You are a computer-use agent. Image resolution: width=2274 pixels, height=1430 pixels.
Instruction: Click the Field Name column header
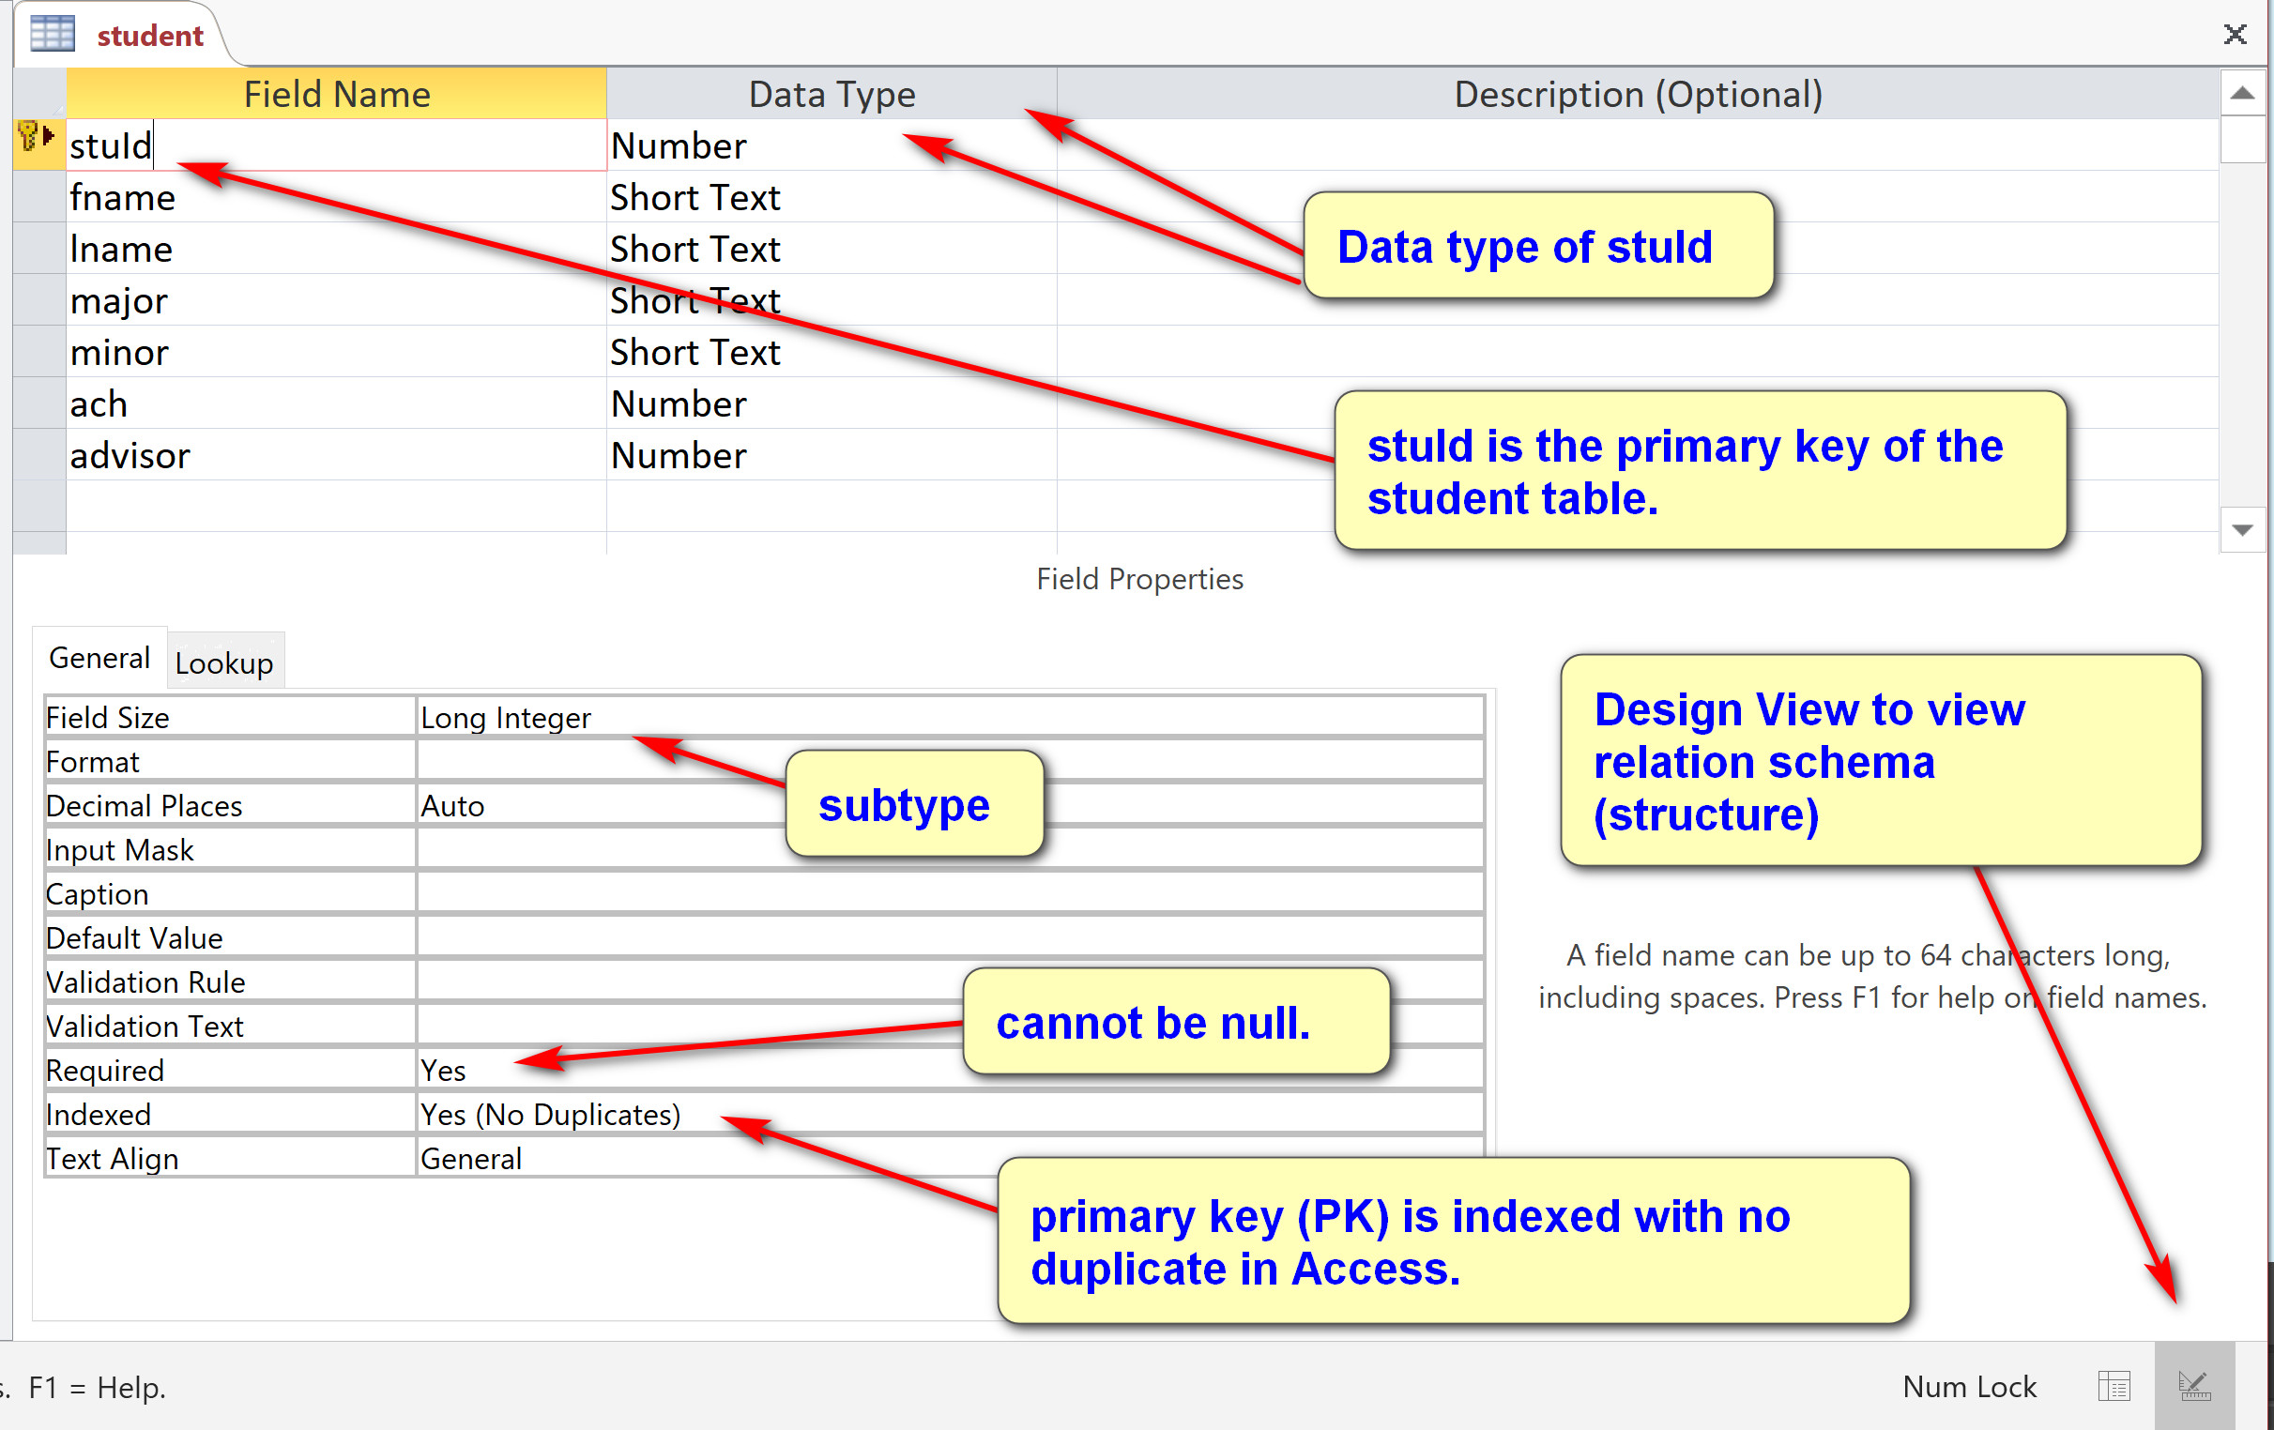[x=336, y=94]
